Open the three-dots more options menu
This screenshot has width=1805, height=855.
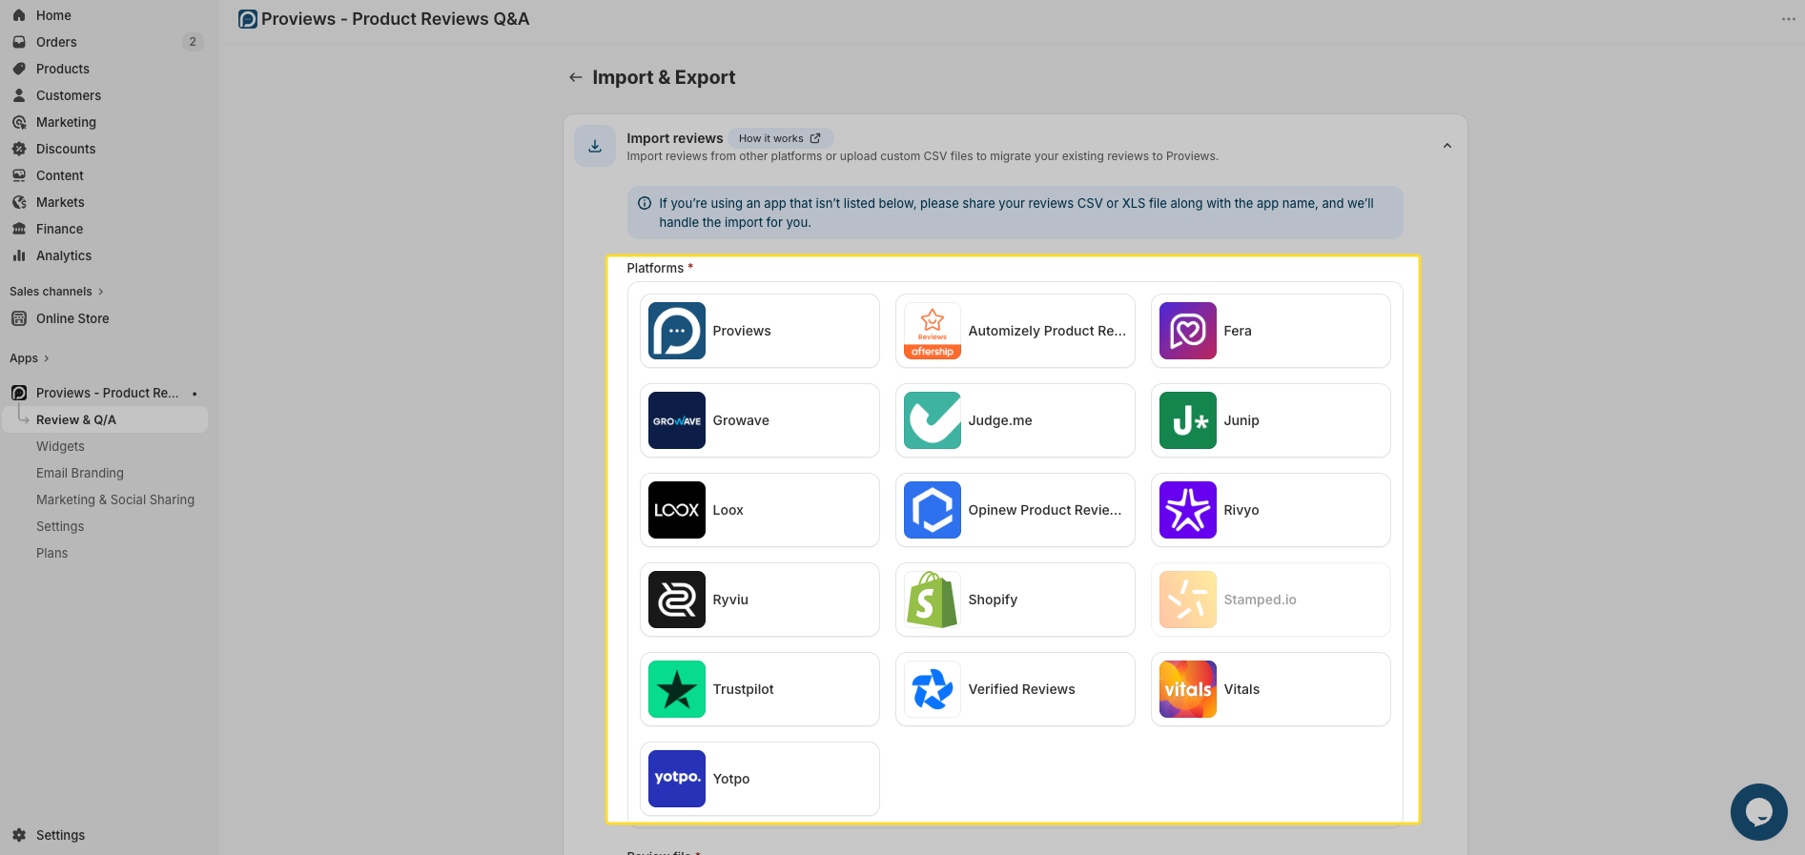(1789, 19)
